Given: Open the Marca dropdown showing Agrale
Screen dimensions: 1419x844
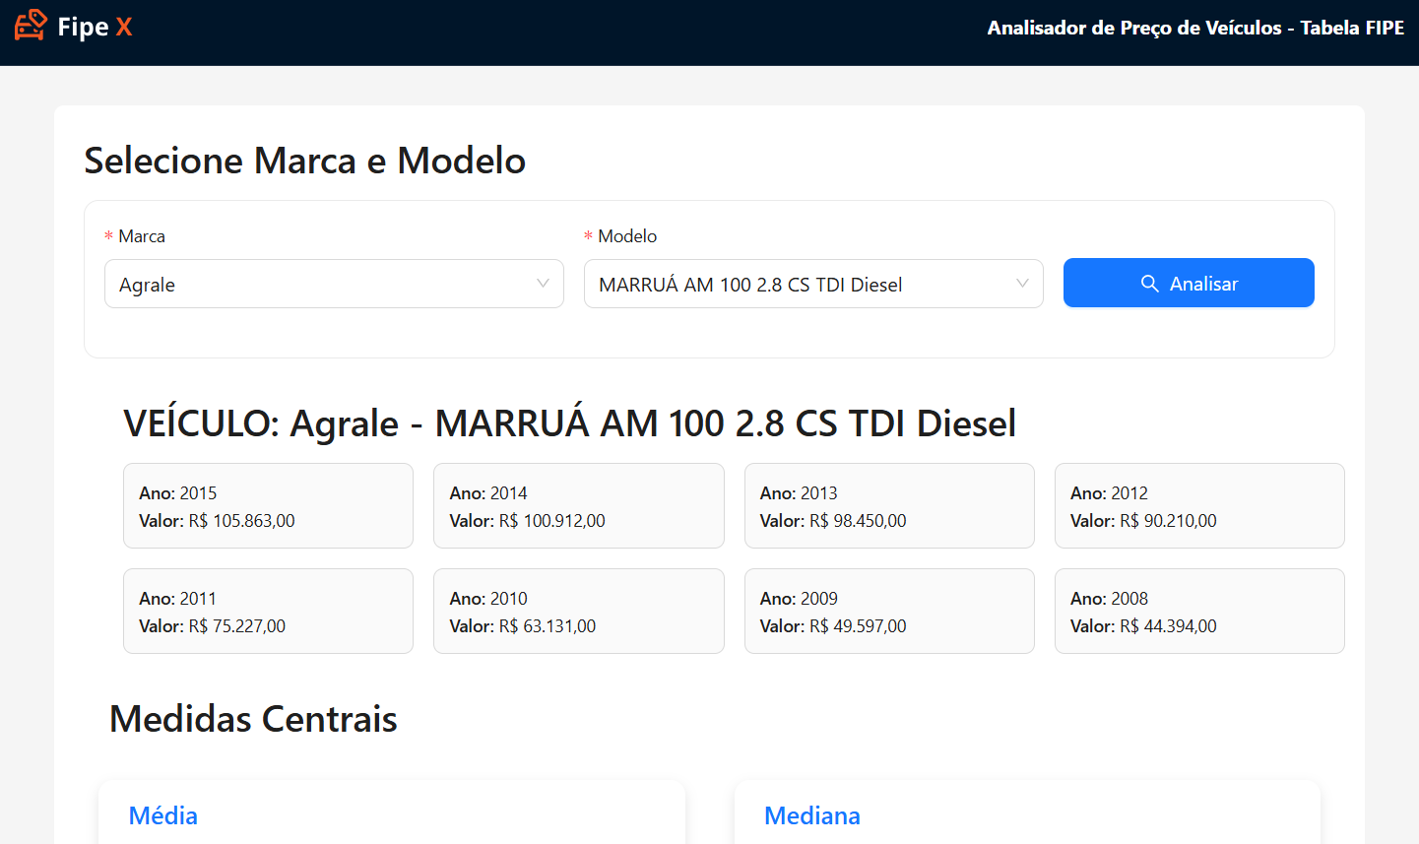Looking at the screenshot, I should point(334,284).
